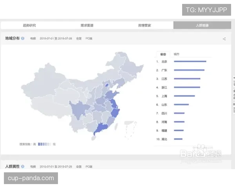Click Hainan island on the map
Screen dimensions: 235x188
coord(94,138)
